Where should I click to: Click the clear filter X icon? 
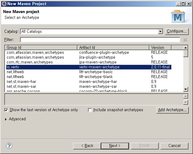[185, 40]
